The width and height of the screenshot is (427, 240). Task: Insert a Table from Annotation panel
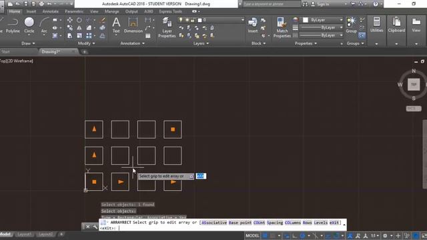pos(148,35)
